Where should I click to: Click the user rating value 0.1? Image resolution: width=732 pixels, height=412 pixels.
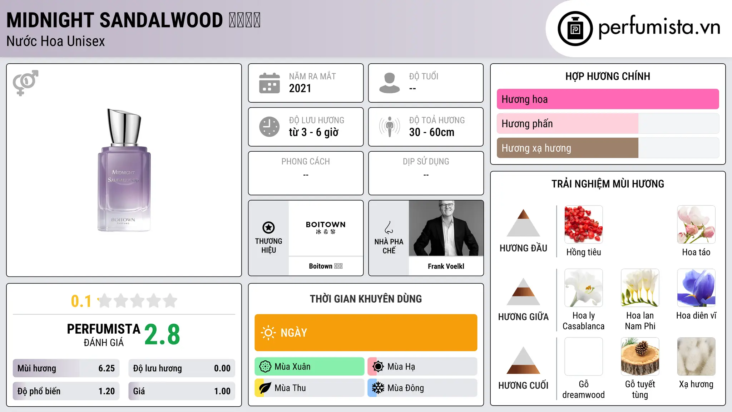[81, 301]
